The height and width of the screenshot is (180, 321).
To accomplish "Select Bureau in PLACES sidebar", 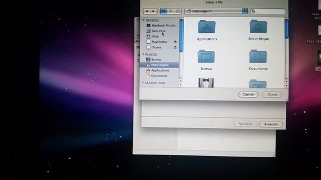I will 154,59.
